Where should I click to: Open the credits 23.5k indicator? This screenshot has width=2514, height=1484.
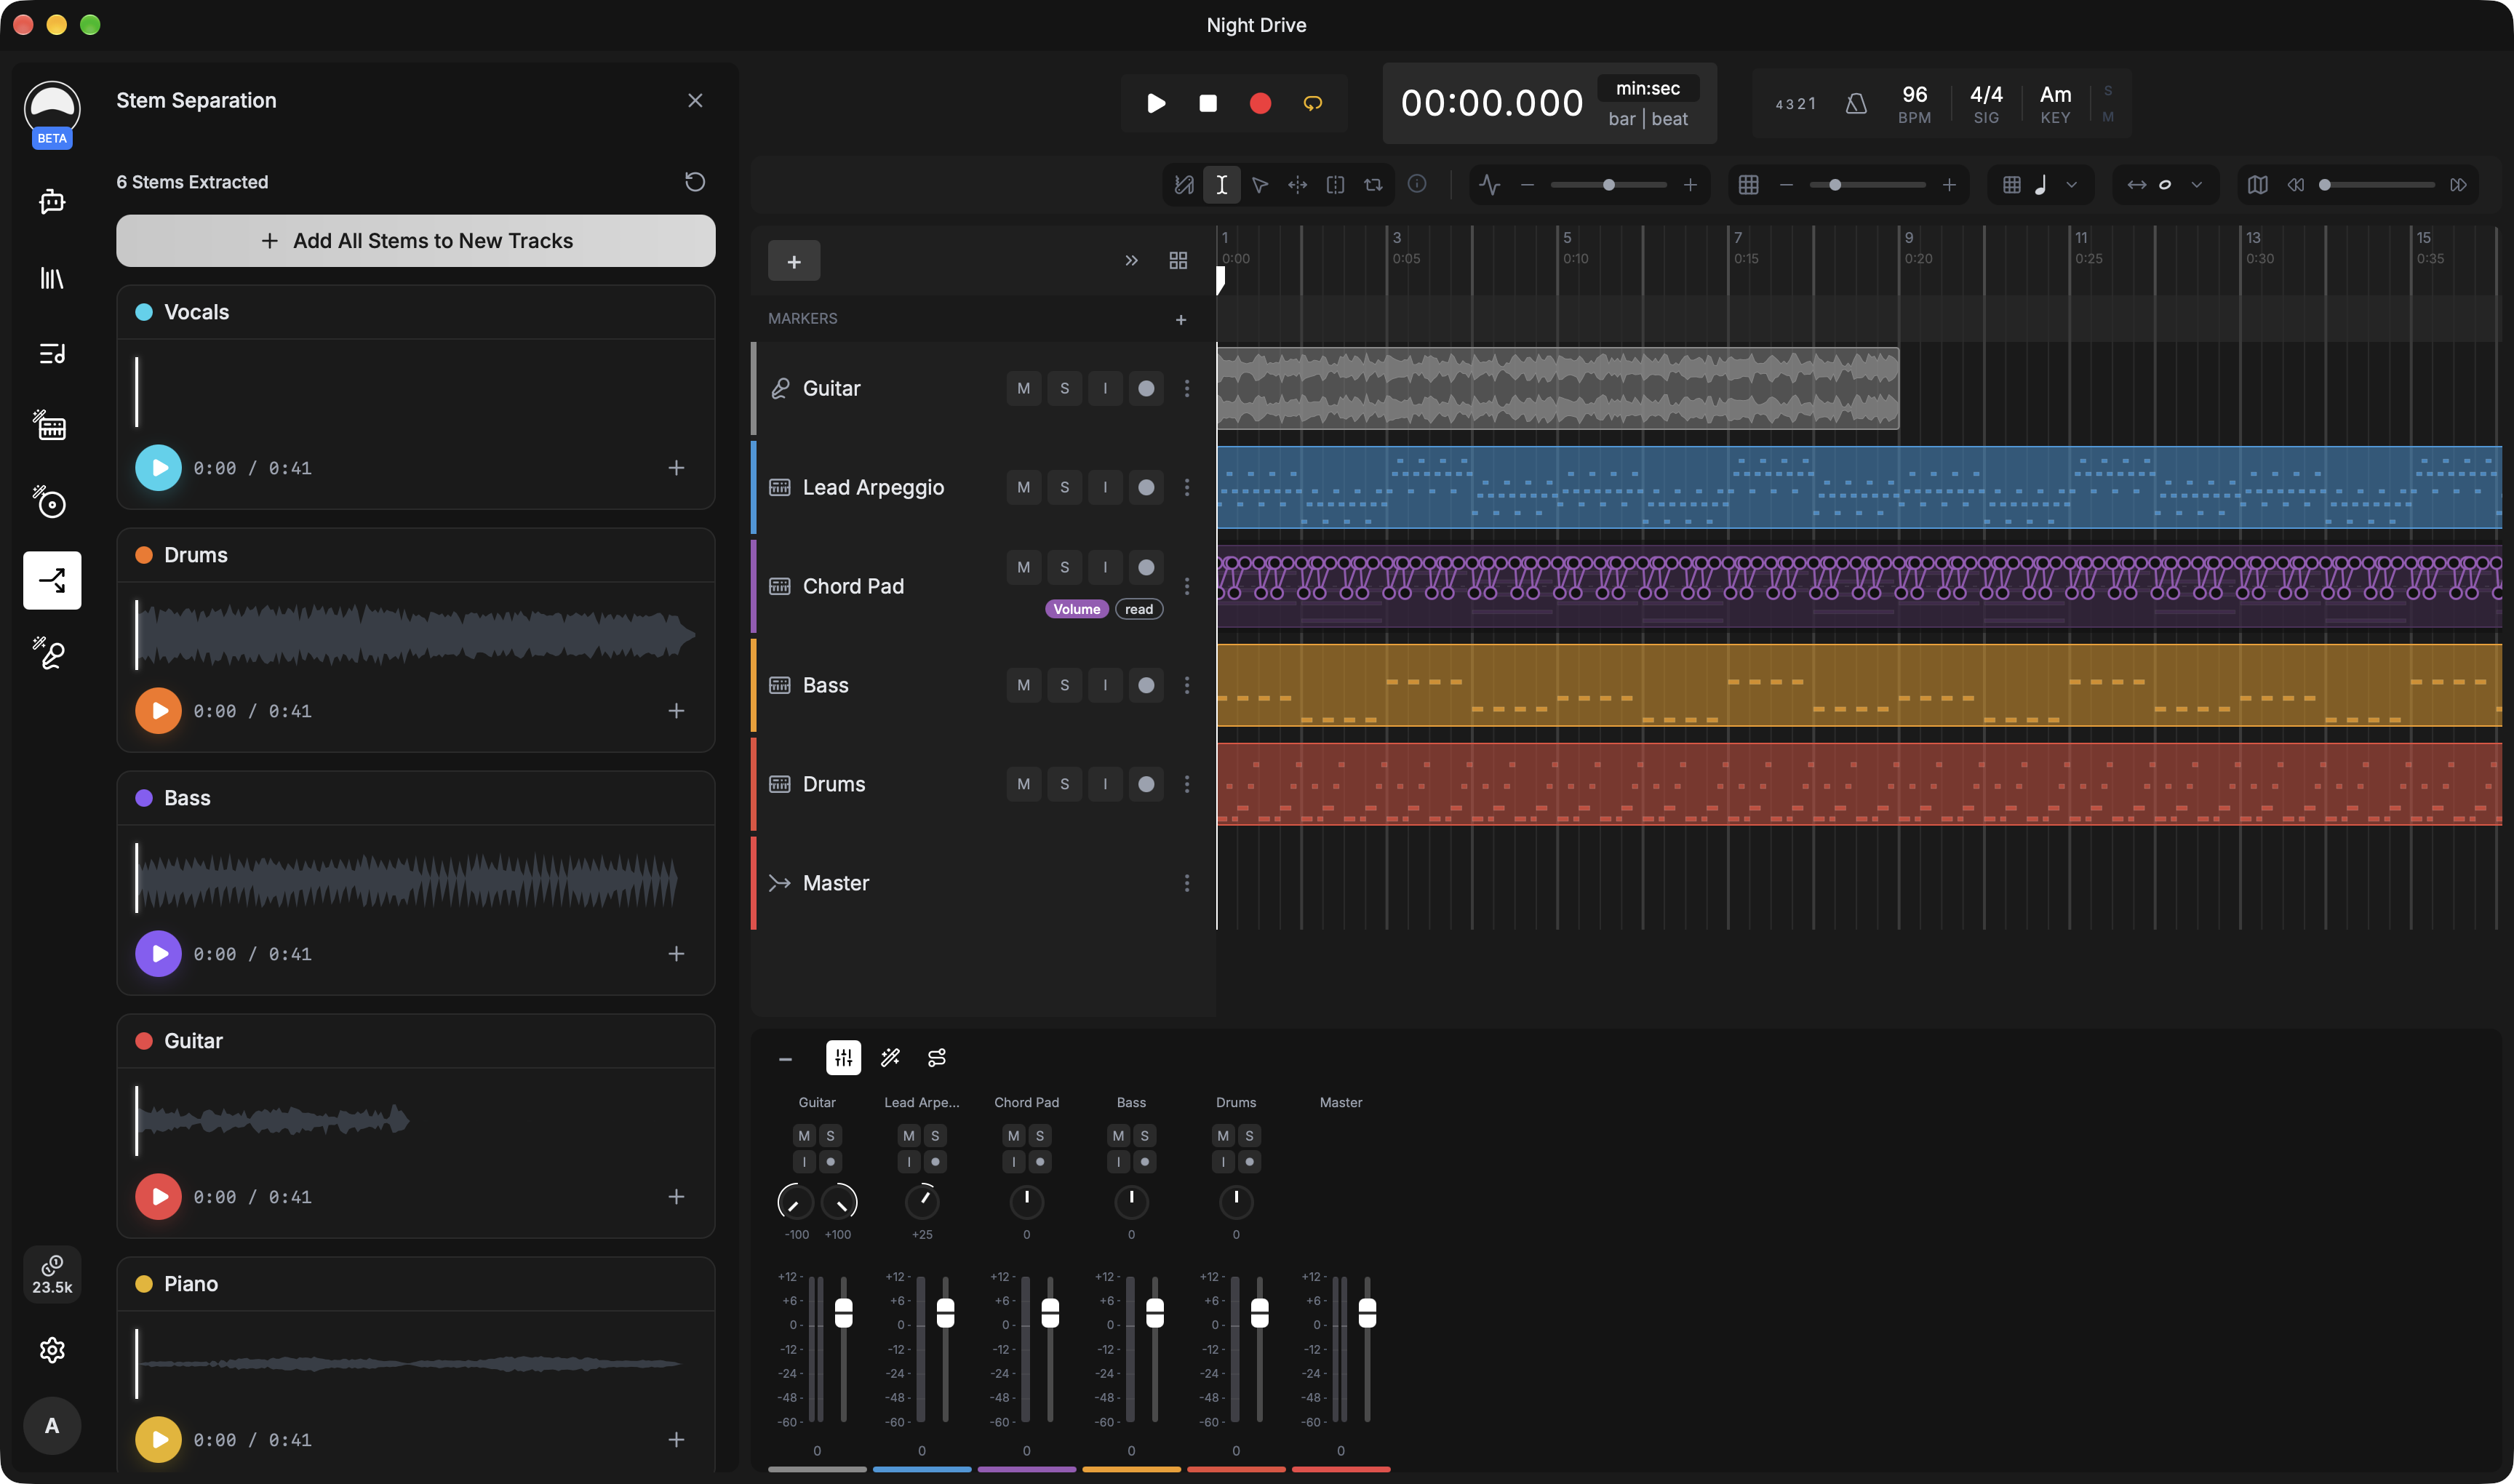pos(52,1274)
